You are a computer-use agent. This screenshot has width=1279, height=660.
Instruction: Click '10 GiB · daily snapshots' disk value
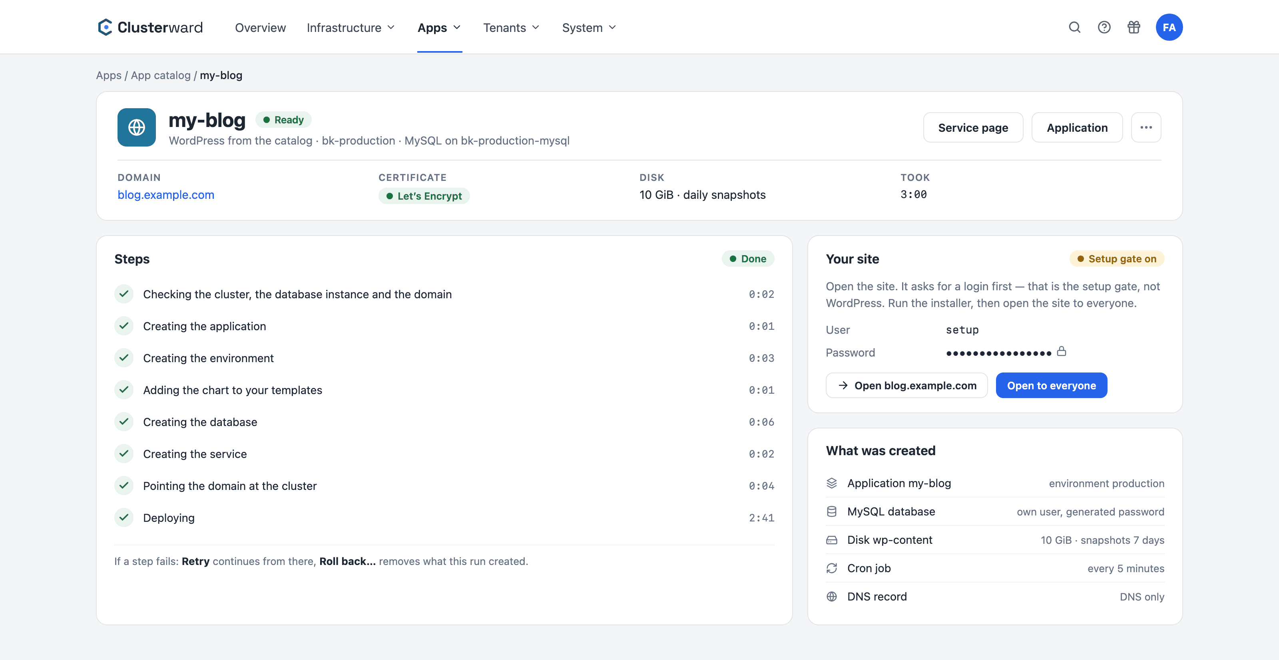(x=703, y=195)
